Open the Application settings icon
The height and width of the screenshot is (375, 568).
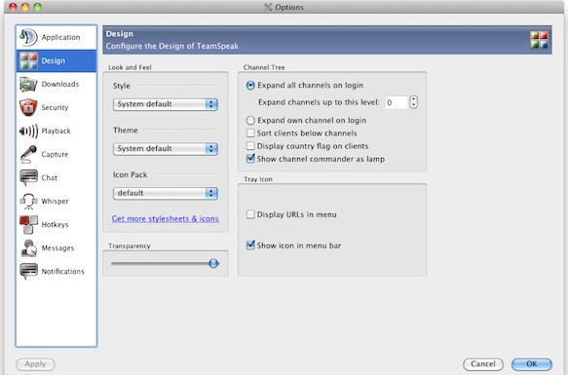tap(28, 37)
